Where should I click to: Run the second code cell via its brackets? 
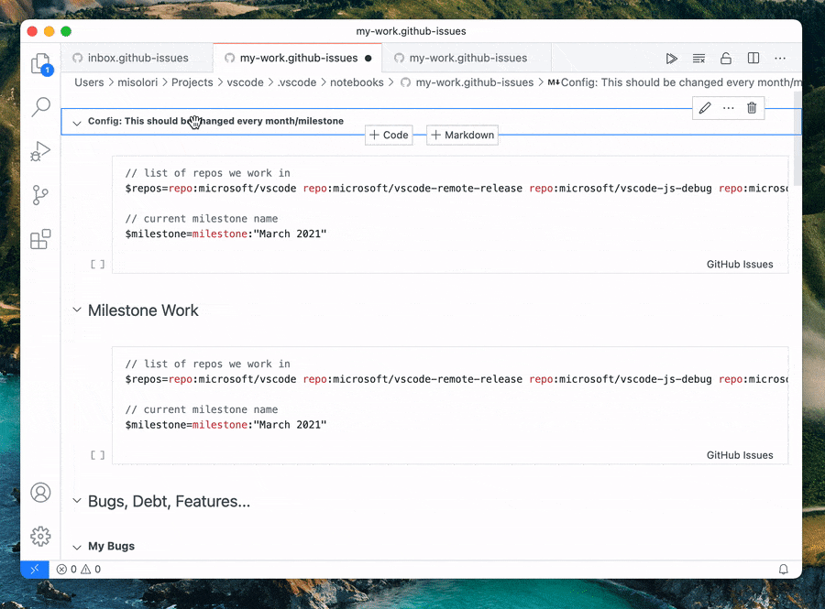click(x=98, y=455)
